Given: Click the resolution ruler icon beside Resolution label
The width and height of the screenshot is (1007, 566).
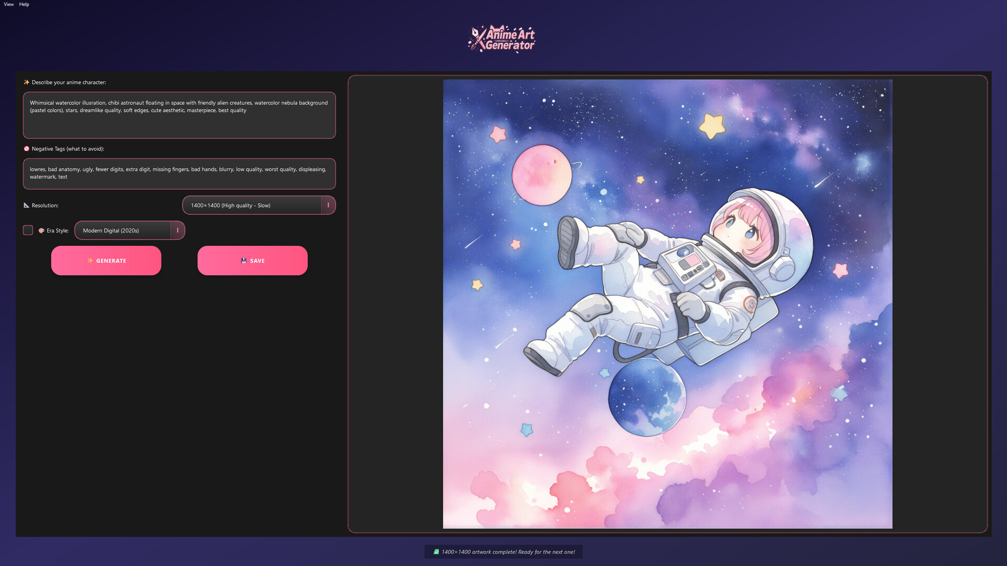Looking at the screenshot, I should (x=26, y=205).
